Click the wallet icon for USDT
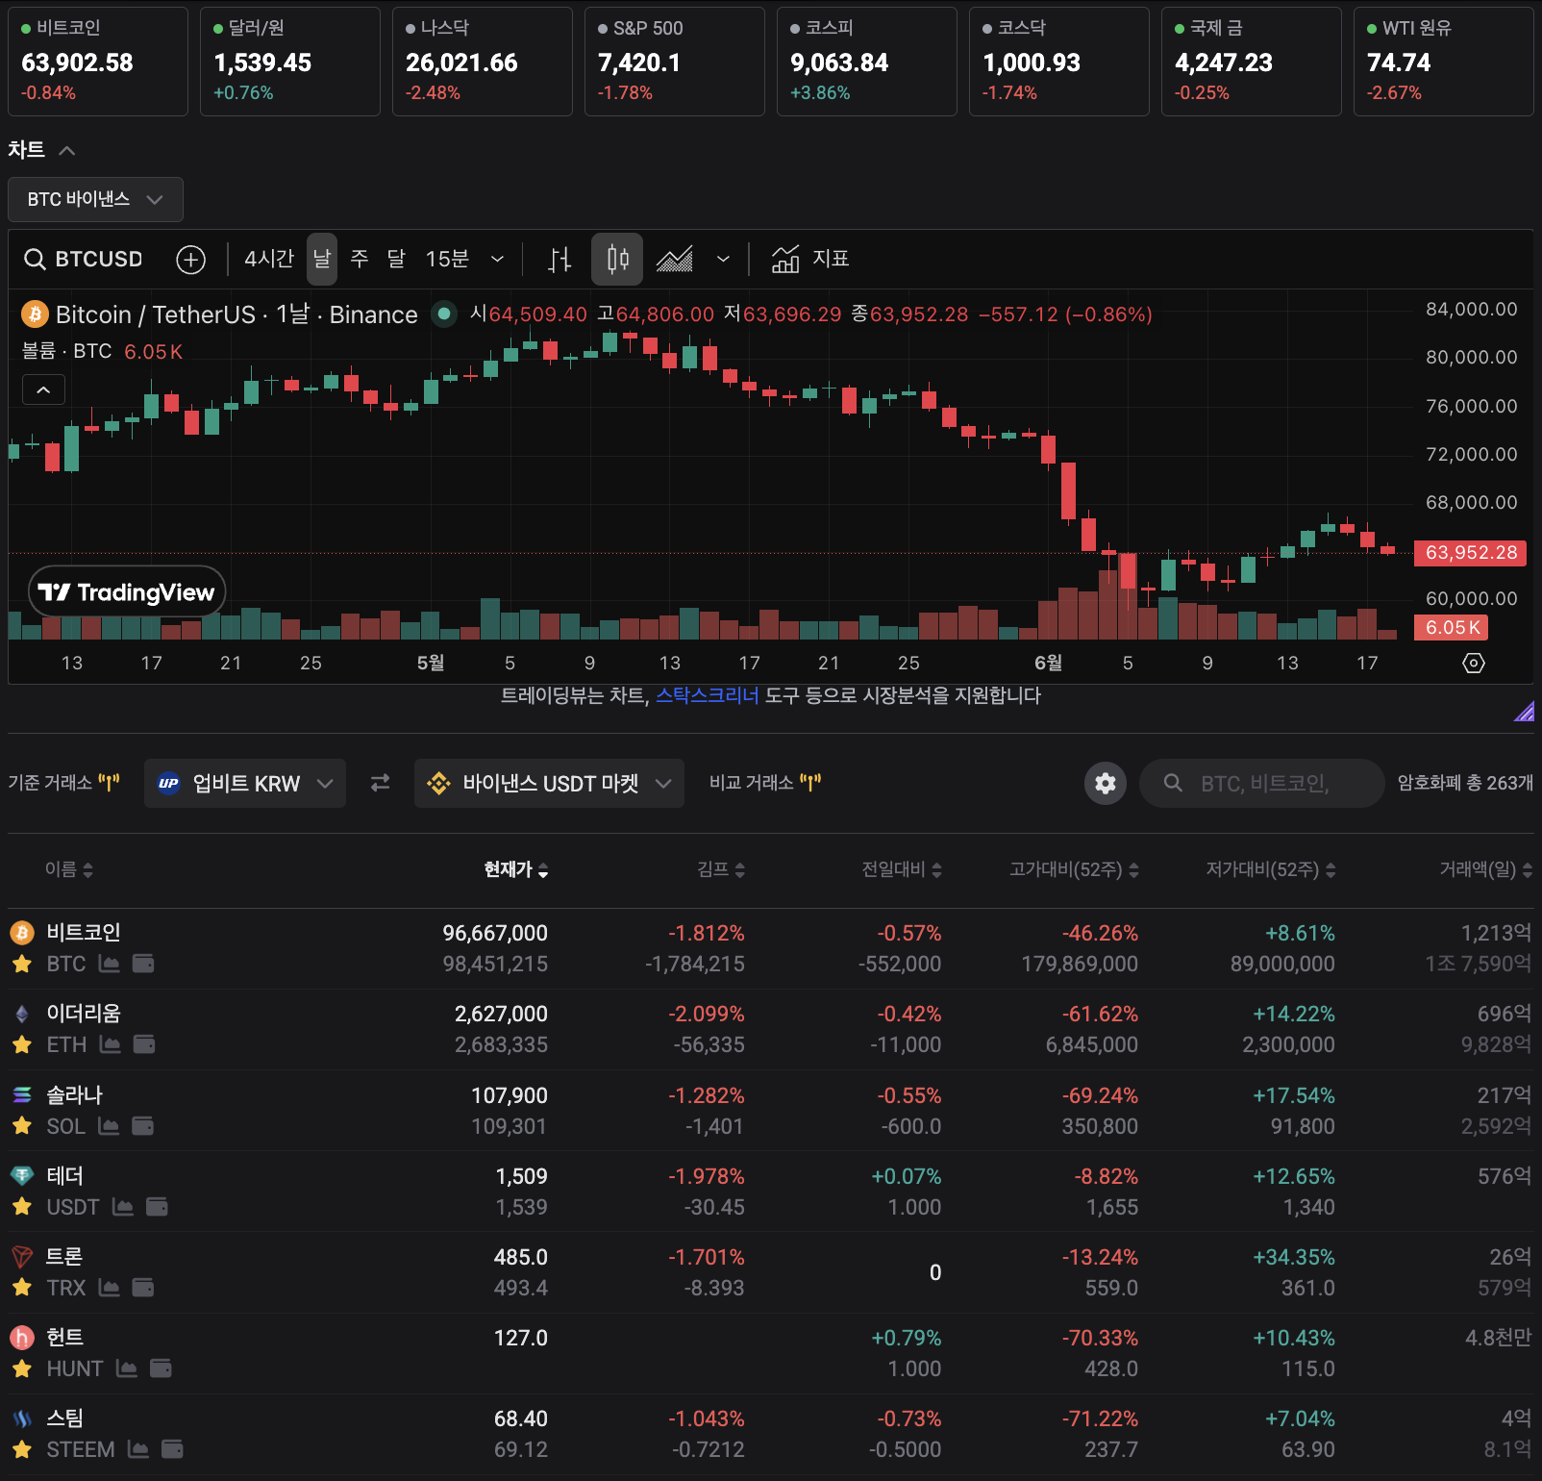This screenshot has height=1481, width=1542. coord(157,1207)
